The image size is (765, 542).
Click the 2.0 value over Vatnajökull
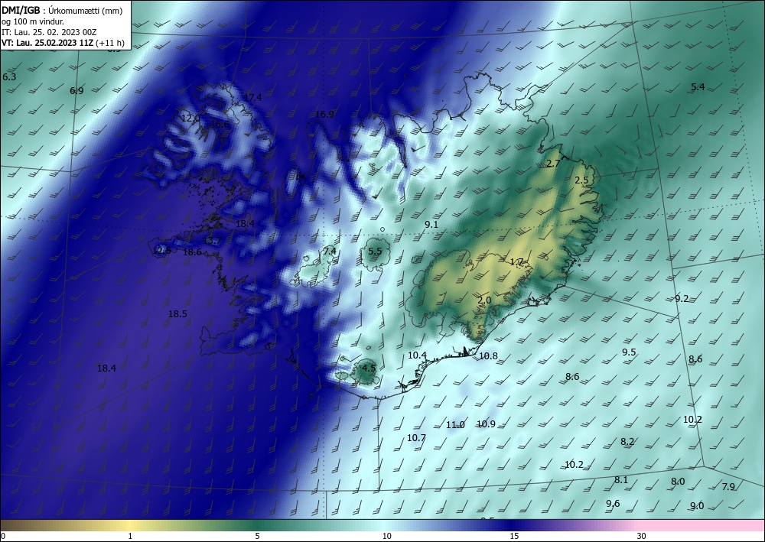(x=484, y=300)
